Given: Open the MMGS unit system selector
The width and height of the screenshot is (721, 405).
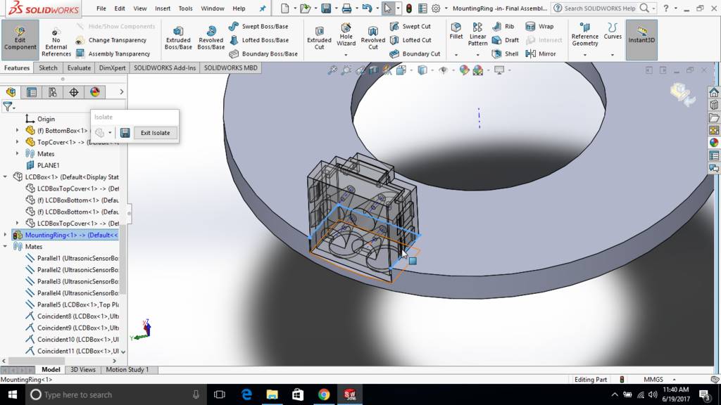Looking at the screenshot, I should [659, 379].
